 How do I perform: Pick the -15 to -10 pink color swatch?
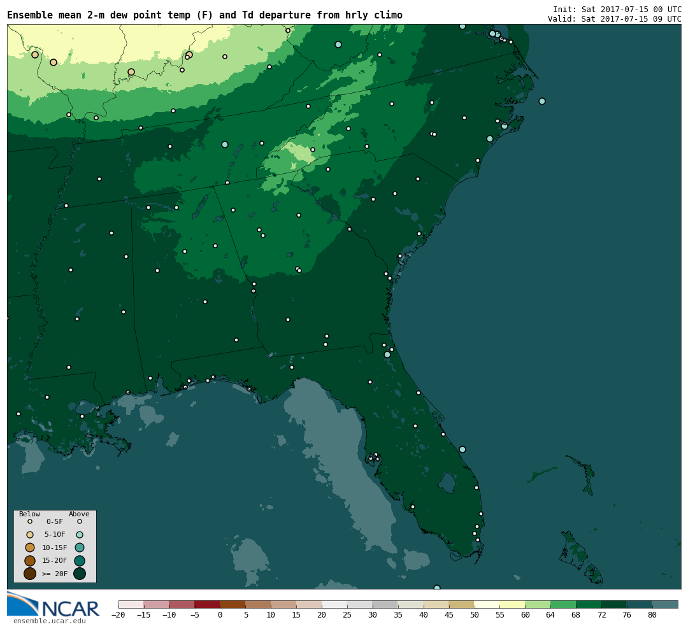coord(157,604)
